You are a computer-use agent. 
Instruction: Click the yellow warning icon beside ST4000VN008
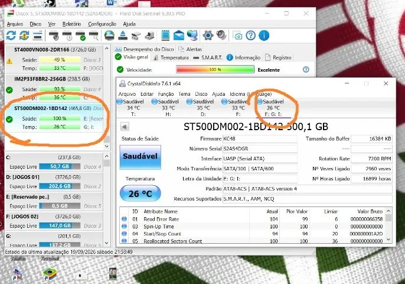pyautogui.click(x=9, y=62)
